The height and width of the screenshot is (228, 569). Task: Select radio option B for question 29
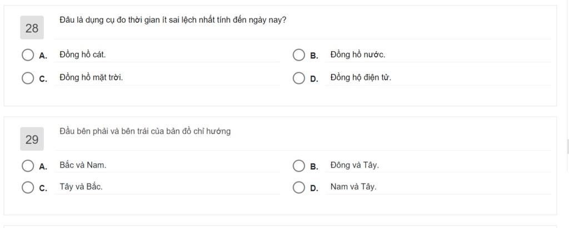(x=298, y=166)
